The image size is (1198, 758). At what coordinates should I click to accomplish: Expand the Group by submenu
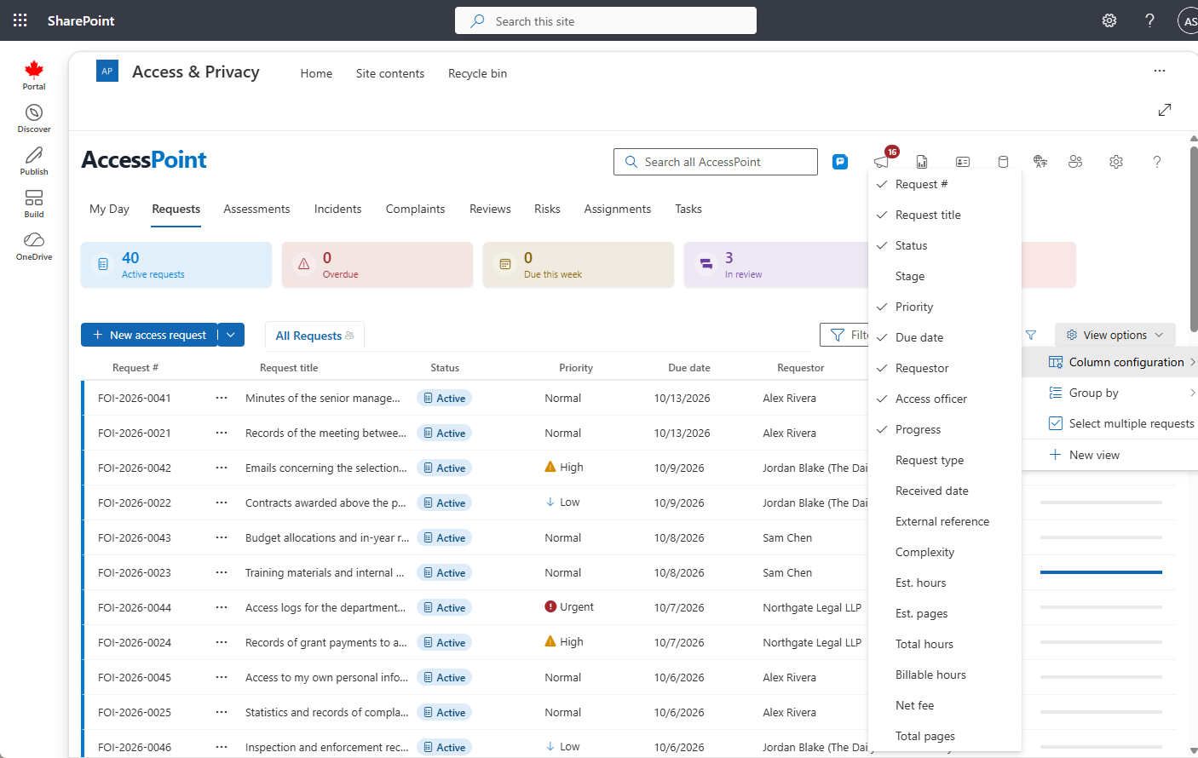pos(1110,393)
